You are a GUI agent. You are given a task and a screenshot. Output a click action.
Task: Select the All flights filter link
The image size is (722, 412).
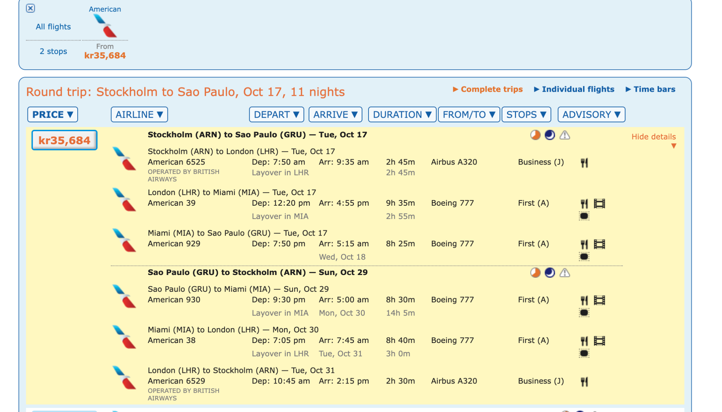coord(53,27)
